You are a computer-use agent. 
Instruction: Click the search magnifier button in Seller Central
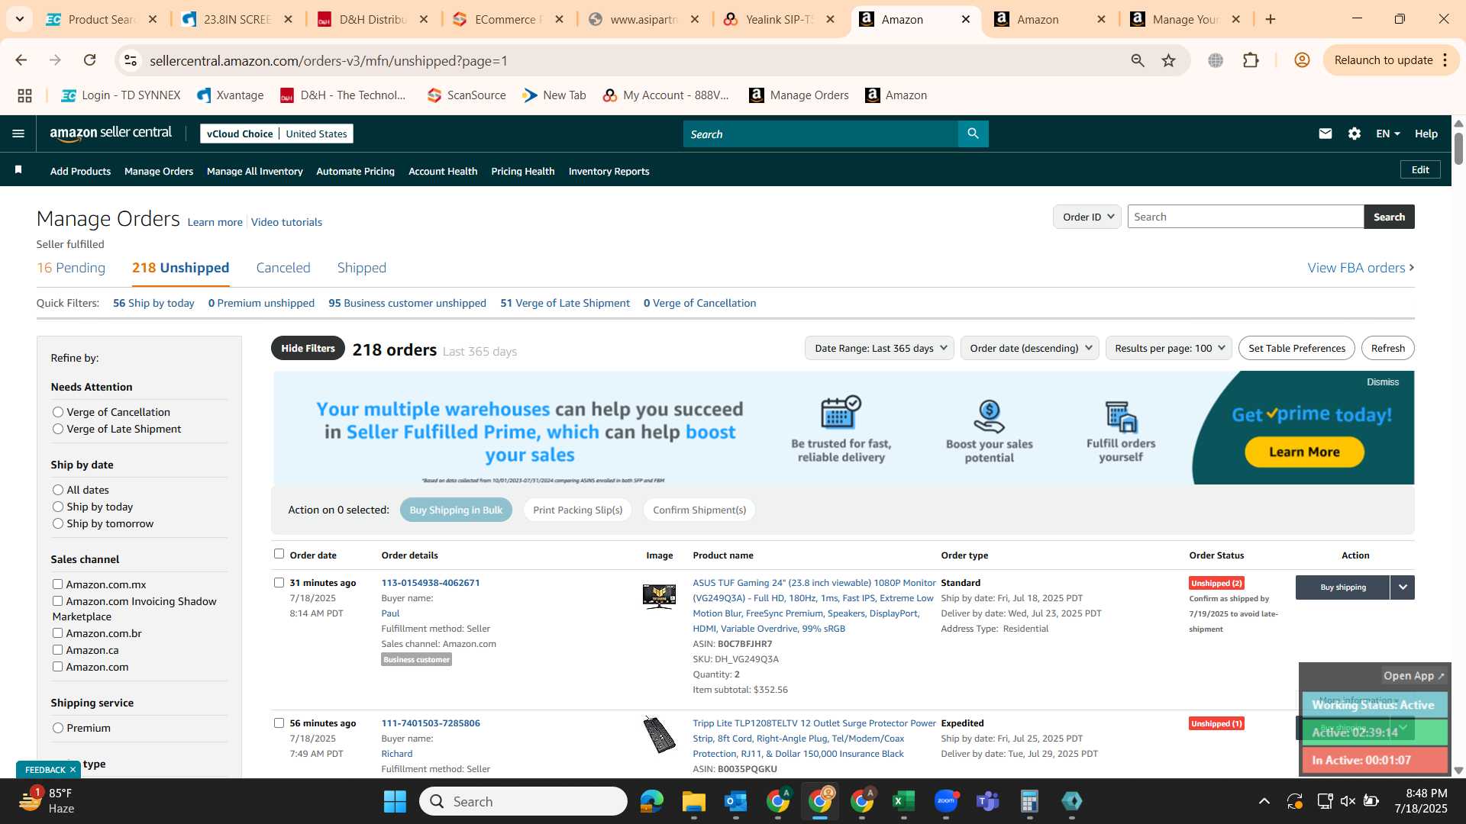(x=973, y=134)
